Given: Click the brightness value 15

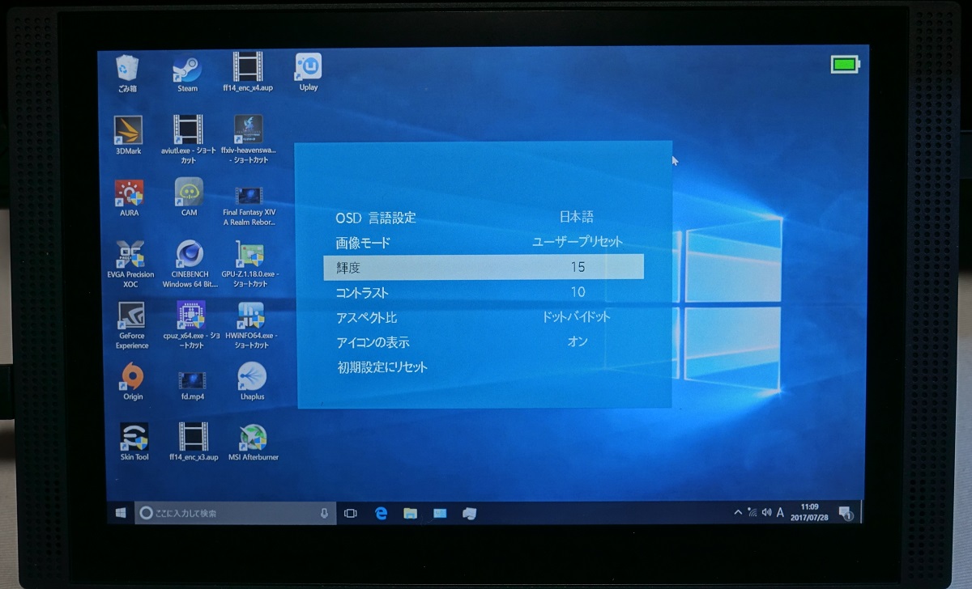Looking at the screenshot, I should 578,267.
